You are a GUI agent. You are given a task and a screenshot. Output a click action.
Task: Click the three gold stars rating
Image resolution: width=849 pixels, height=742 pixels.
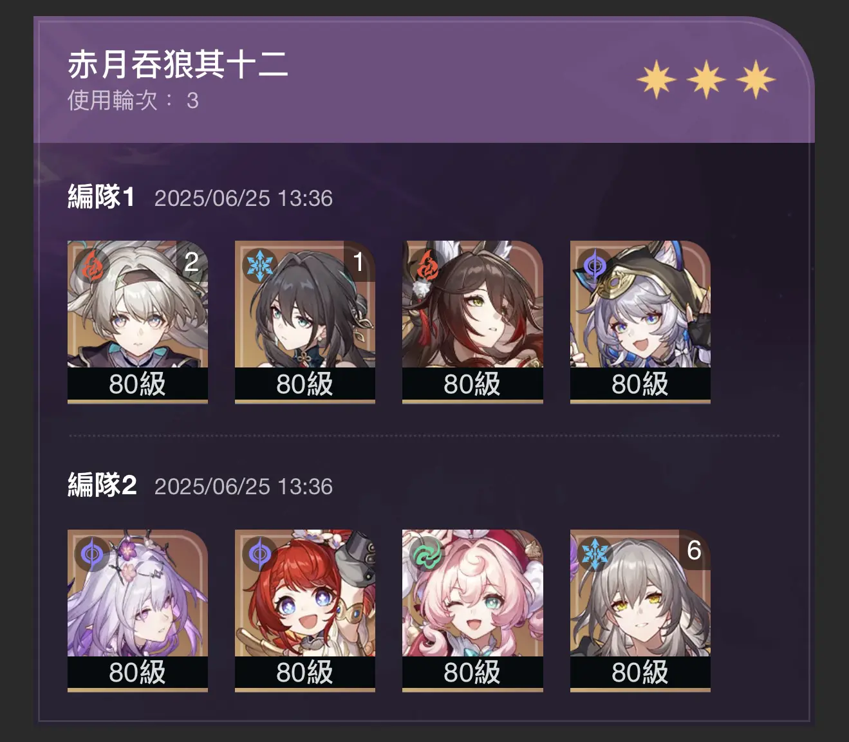706,80
